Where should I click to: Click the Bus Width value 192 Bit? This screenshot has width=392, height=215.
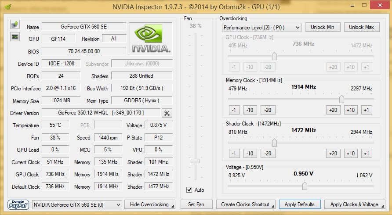[x=142, y=88]
